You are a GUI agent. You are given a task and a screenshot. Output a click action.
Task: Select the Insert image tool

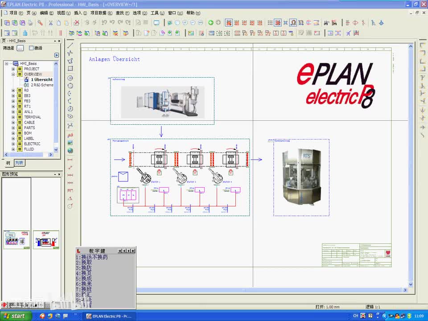tap(70, 143)
